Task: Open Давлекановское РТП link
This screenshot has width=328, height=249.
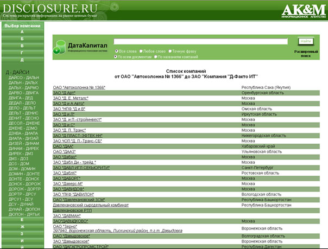Action: point(72,210)
